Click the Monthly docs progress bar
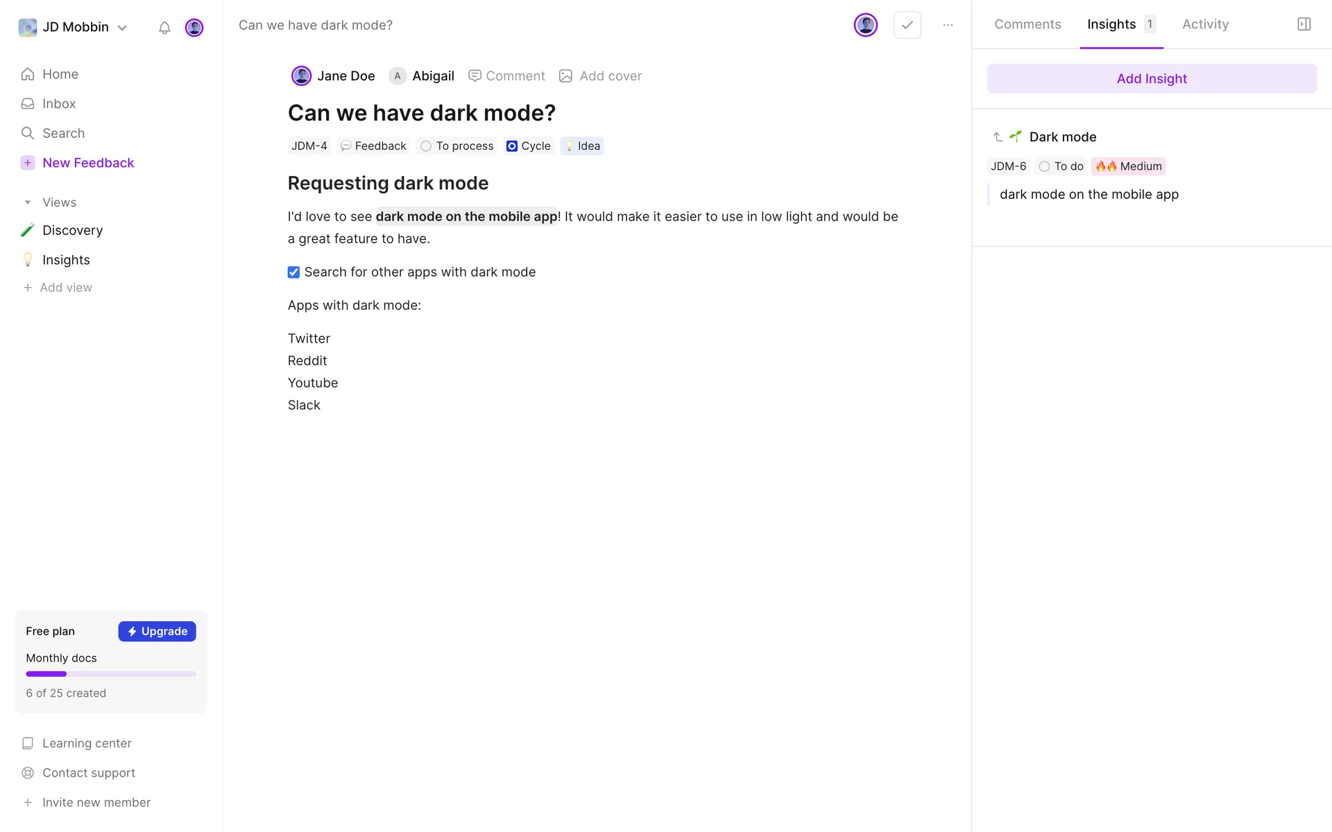1332x832 pixels. pyautogui.click(x=110, y=674)
